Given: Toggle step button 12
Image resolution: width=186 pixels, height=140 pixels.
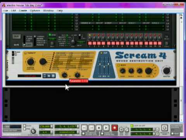Looking at the screenshot, I should (x=141, y=43).
